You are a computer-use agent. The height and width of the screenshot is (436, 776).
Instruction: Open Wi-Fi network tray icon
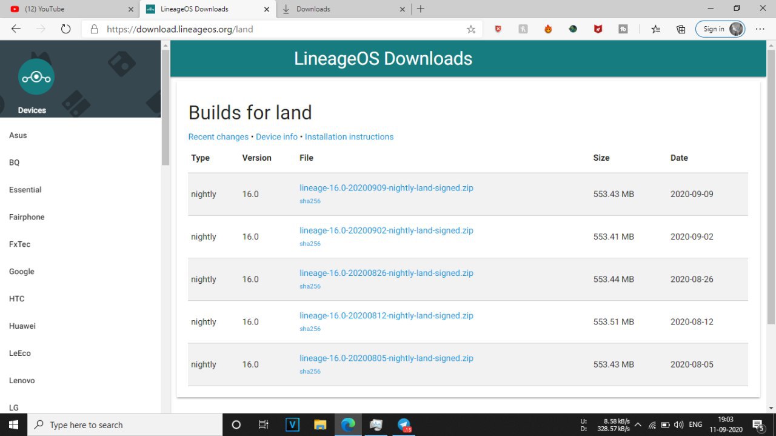tap(652, 424)
